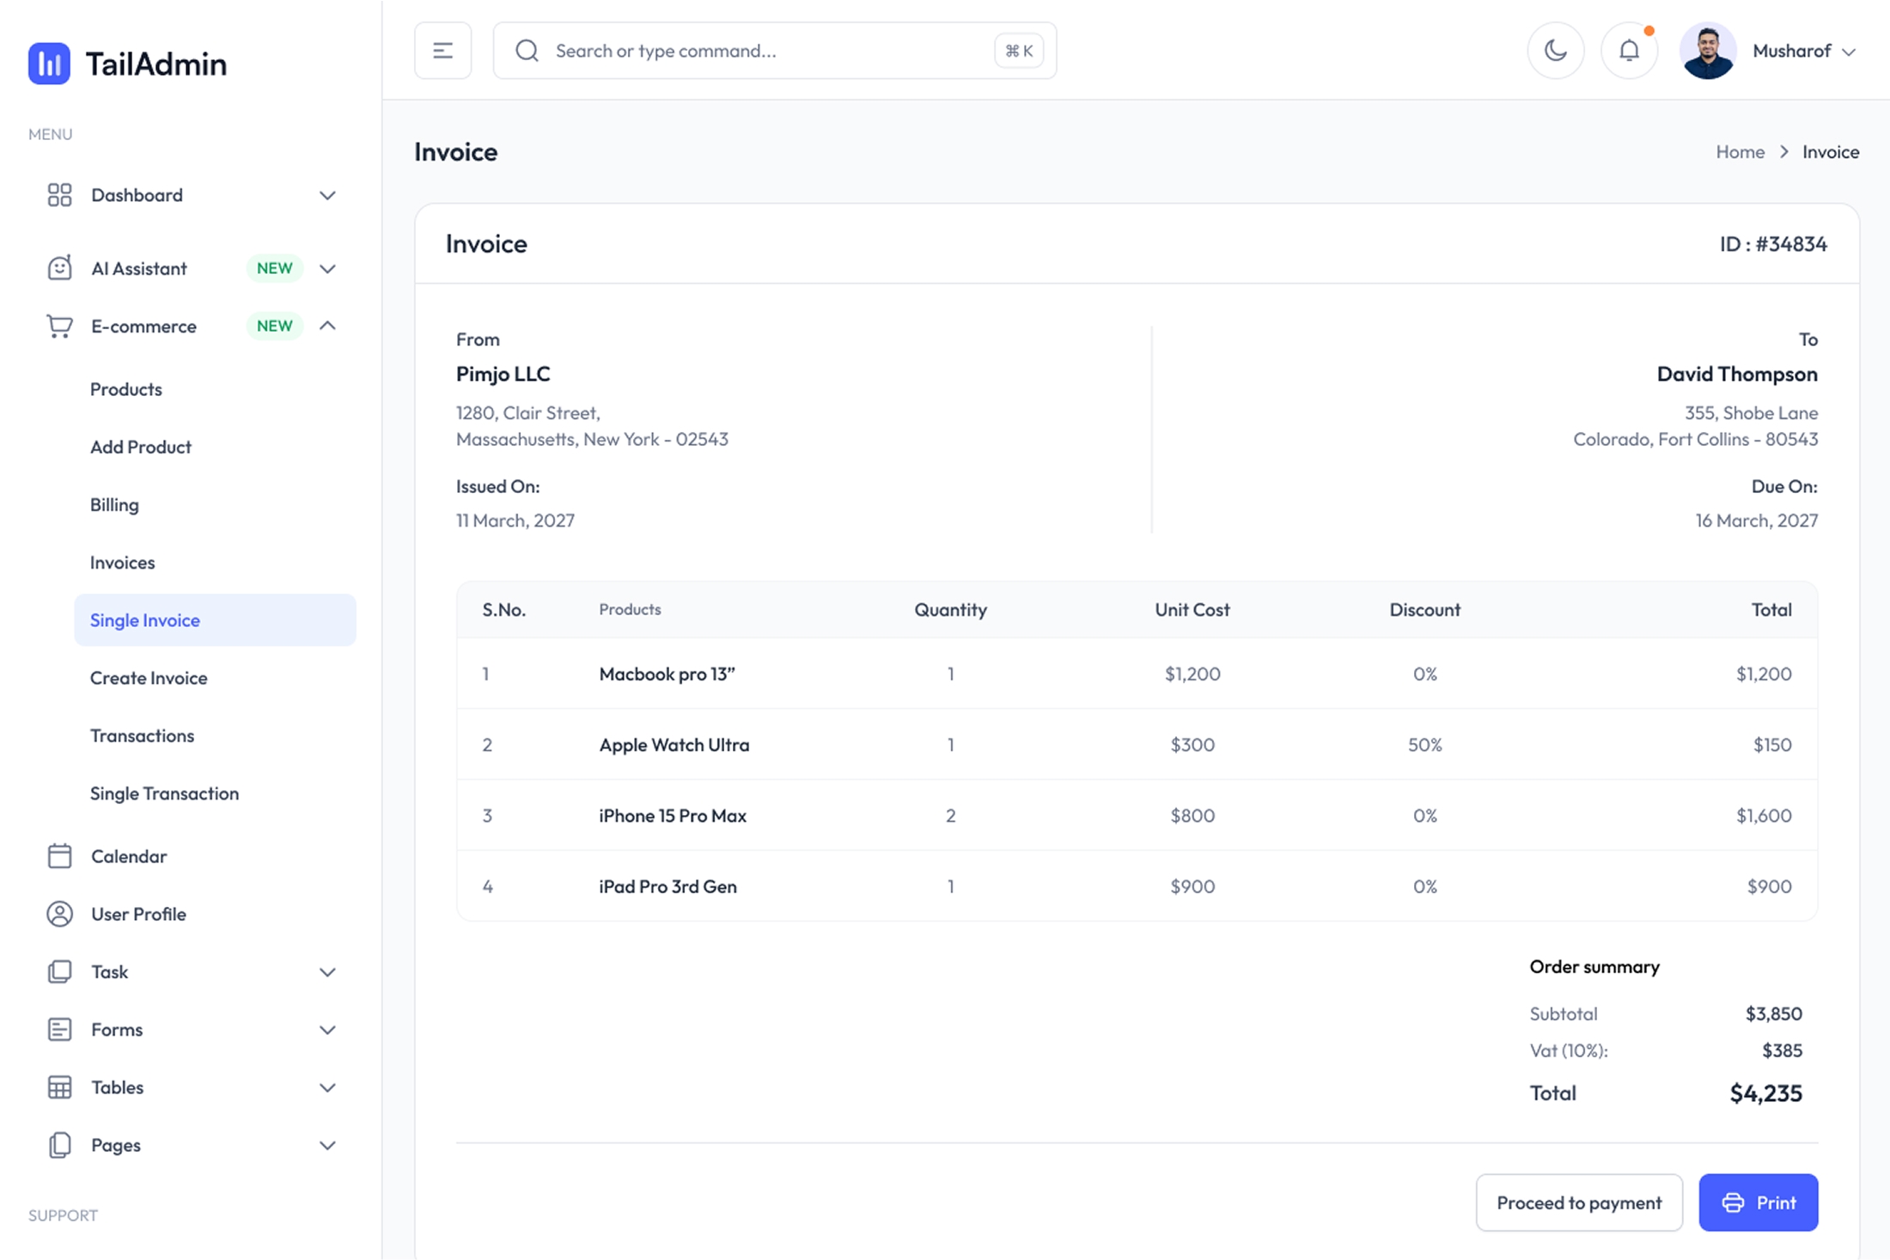Click the User Profile icon
This screenshot has width=1890, height=1260.
click(59, 914)
